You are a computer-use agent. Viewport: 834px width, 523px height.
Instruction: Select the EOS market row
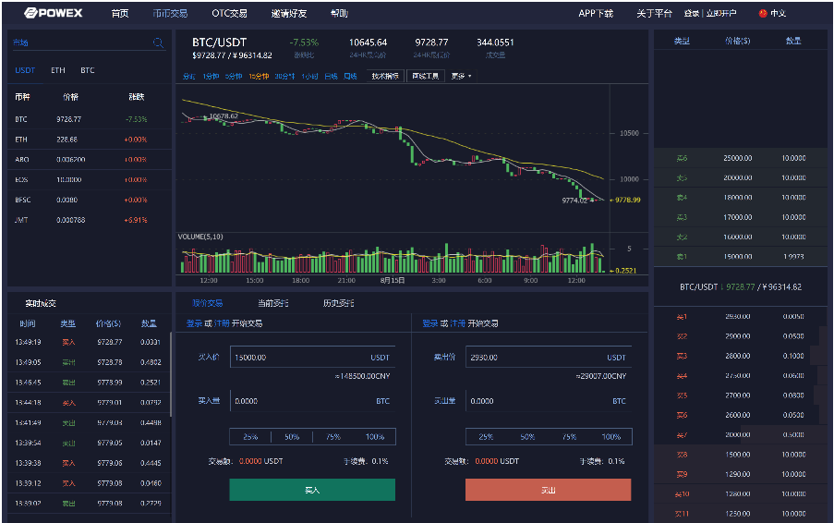click(90, 180)
